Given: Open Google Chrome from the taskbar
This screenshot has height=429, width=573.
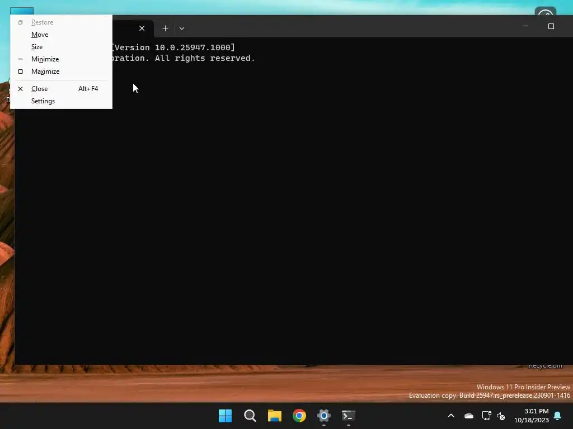Looking at the screenshot, I should click(x=299, y=416).
